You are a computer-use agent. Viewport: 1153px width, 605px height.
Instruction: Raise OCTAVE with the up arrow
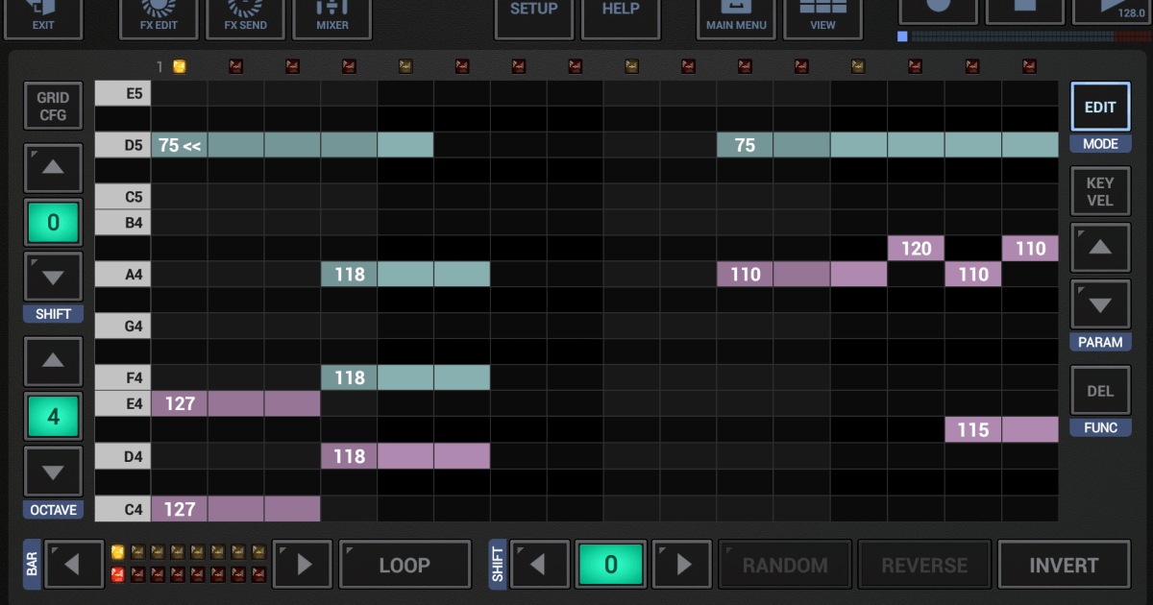[53, 360]
